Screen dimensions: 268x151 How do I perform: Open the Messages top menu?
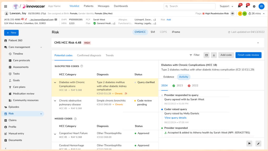tap(103, 6)
